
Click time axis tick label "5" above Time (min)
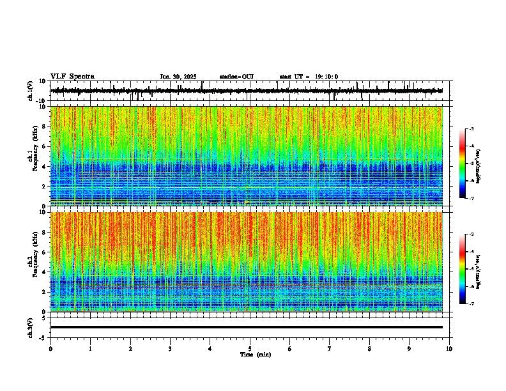[x=250, y=349]
